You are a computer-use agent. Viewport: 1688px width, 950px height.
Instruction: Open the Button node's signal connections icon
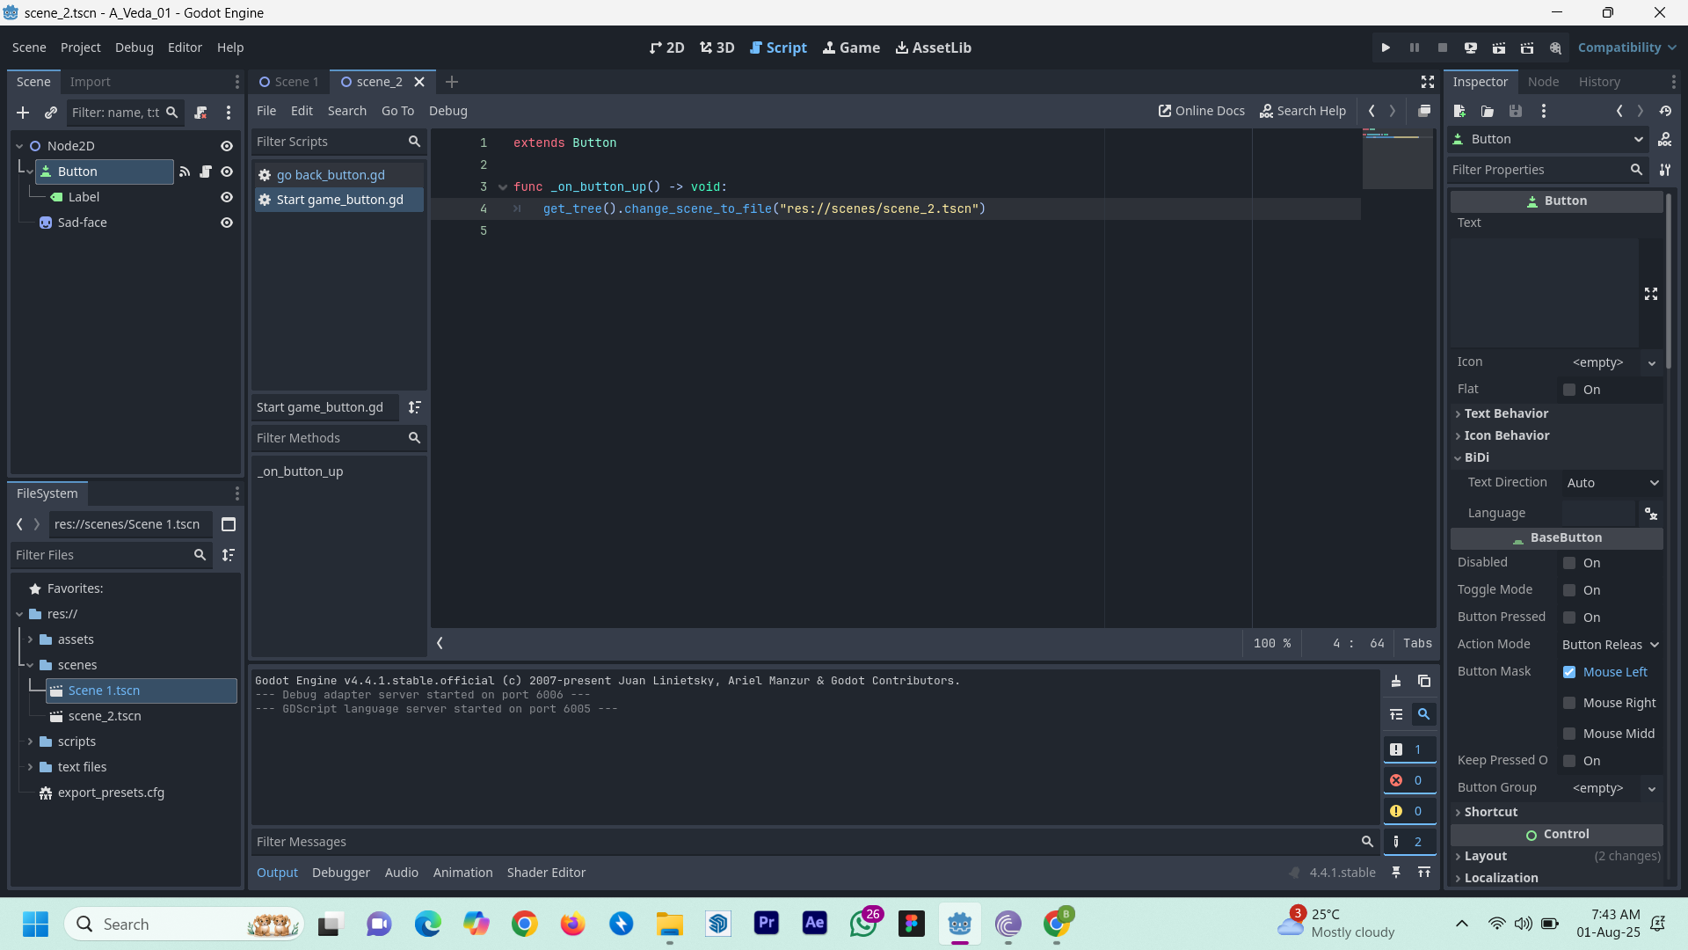pyautogui.click(x=185, y=172)
